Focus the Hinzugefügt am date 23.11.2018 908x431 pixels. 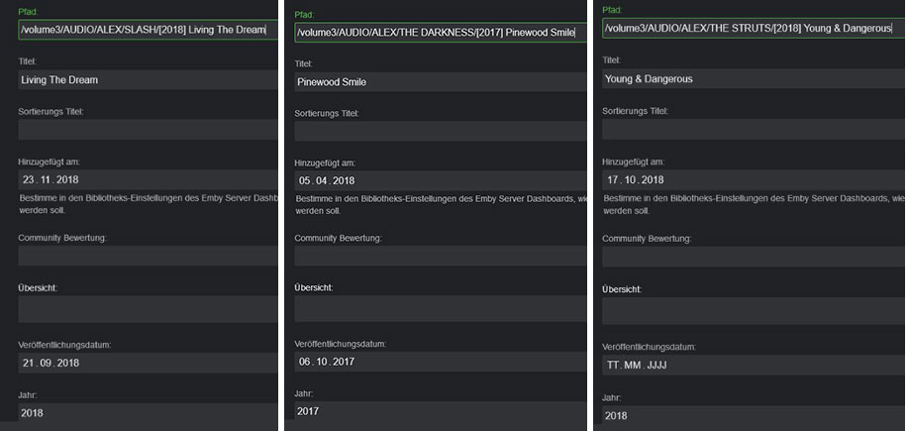(x=147, y=179)
